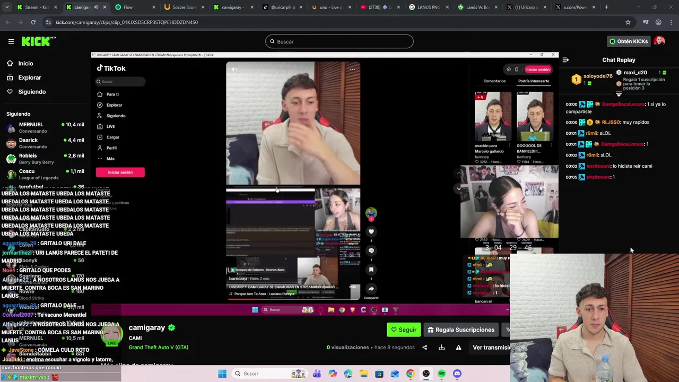Select MERNUEL channel in following list
This screenshot has width=679, height=382.
[45, 127]
